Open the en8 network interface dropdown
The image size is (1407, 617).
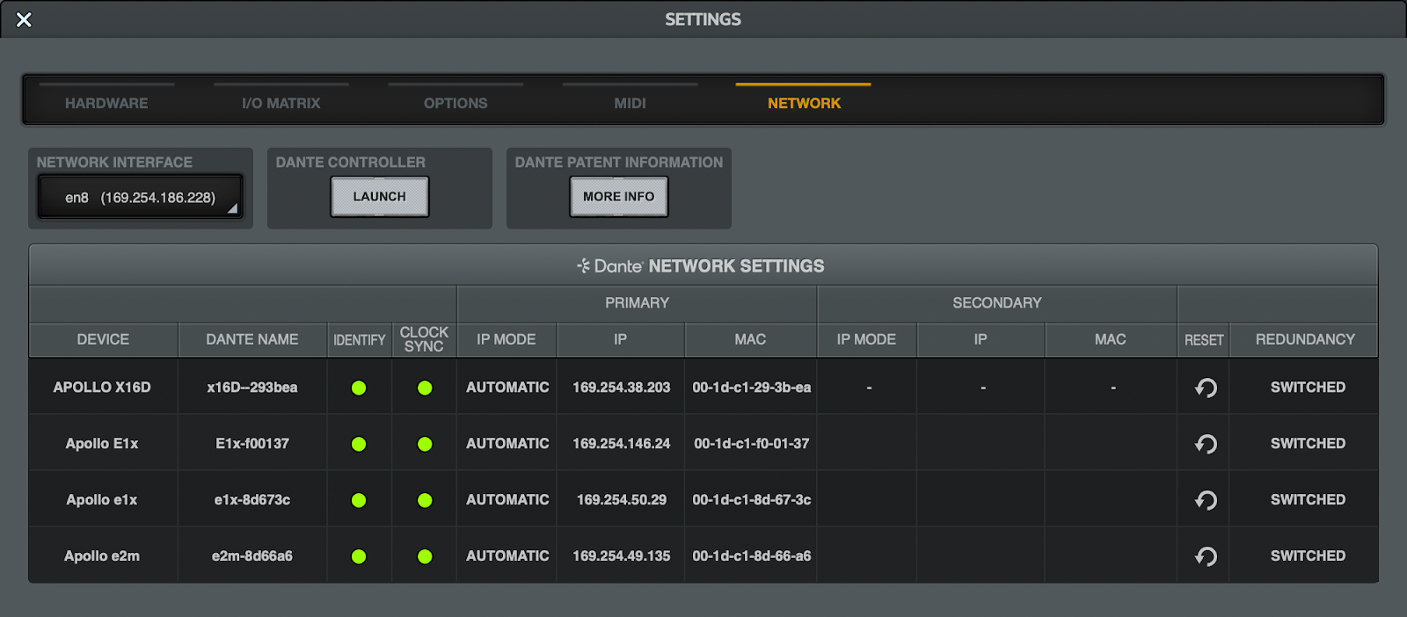tap(141, 197)
